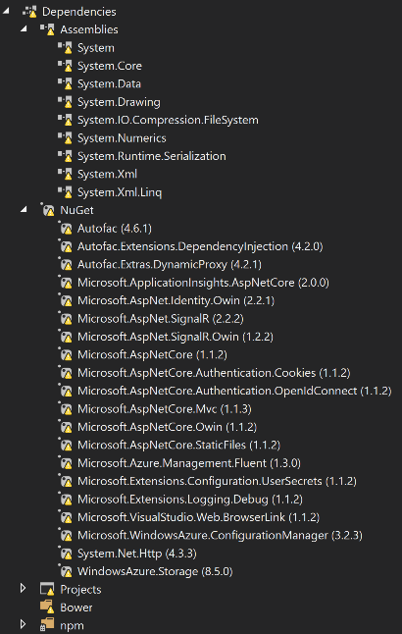Collapse the Dependencies node
This screenshot has height=634, width=402.
(6, 11)
